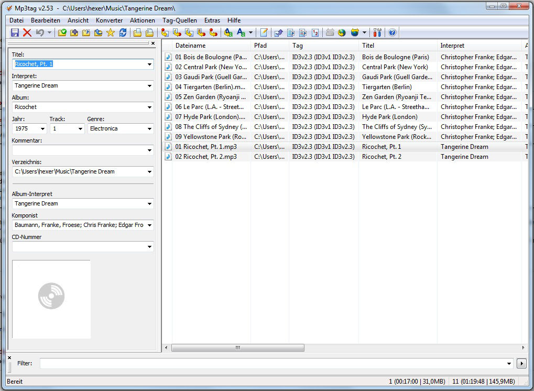Click the auto-numbering wizard icon
Viewport: 534px width, 391px height.
[x=315, y=32]
